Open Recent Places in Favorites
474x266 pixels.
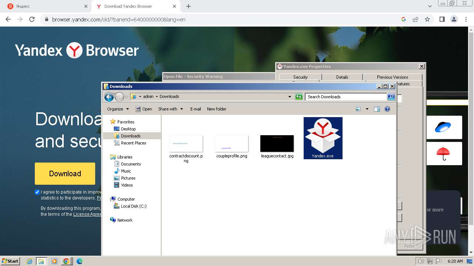[133, 143]
